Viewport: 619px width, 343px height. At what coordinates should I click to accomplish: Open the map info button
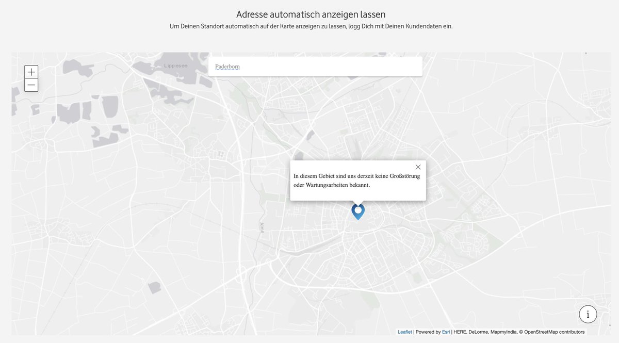(588, 314)
